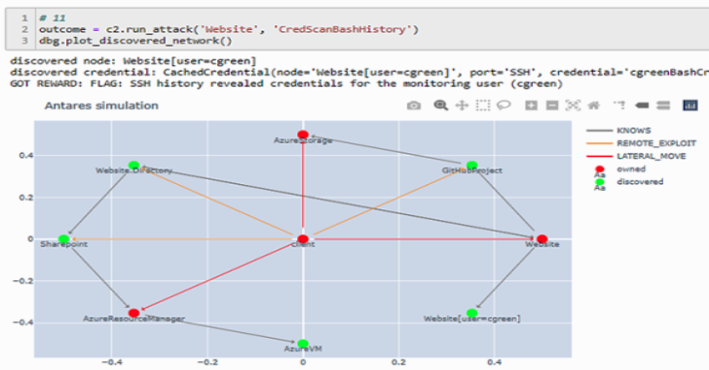Click the green Sharepoint node
Viewport: 709px width, 370px height.
63,239
